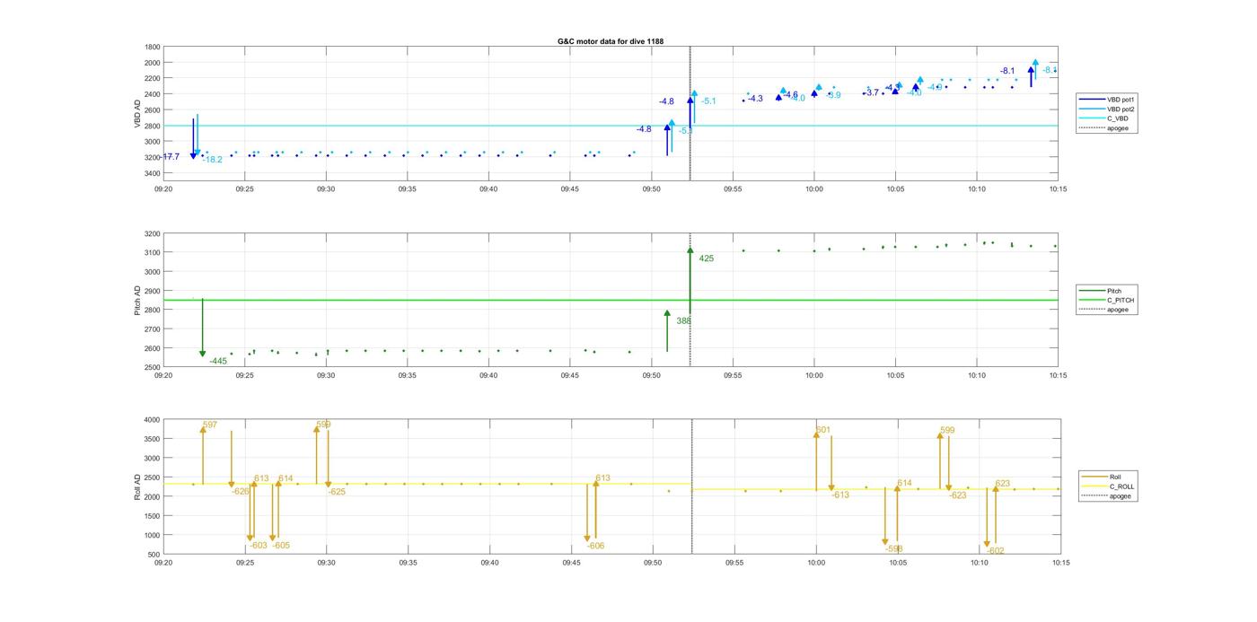
Task: Click the '-623' annotation in the Roll plot
Action: [x=958, y=495]
